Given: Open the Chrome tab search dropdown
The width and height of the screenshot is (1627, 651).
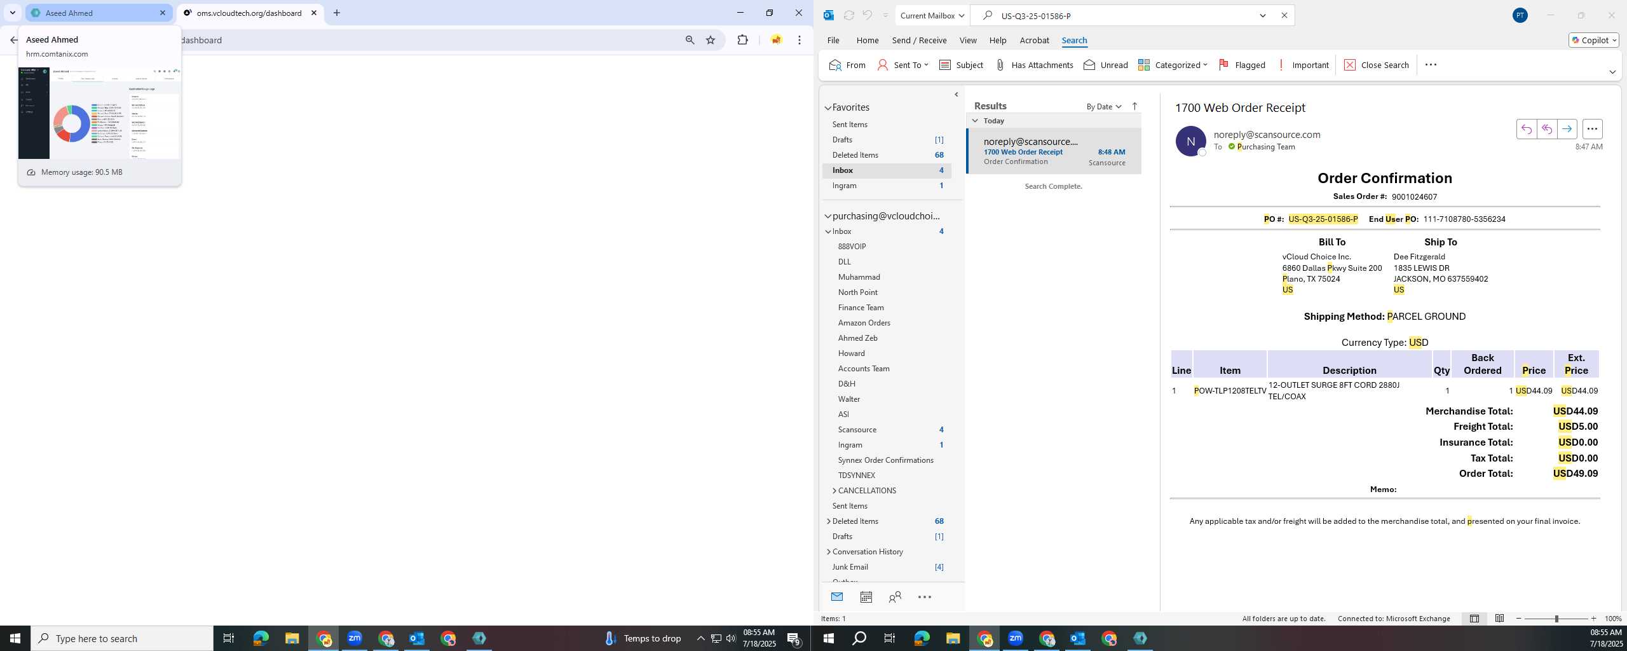Looking at the screenshot, I should pos(12,13).
